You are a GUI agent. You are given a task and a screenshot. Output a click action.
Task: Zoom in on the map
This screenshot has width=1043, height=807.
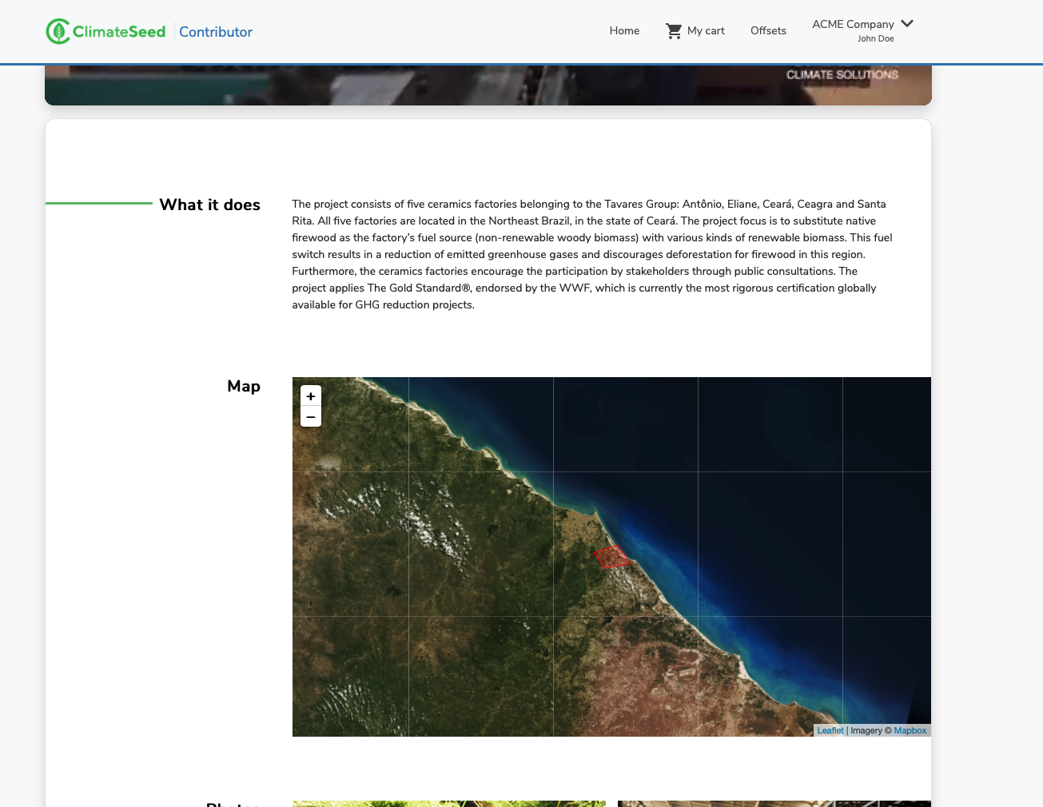[311, 396]
